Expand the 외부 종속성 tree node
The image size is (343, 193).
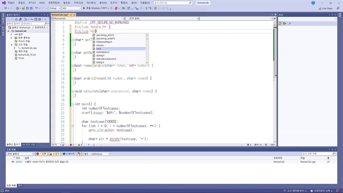click(x=11, y=38)
